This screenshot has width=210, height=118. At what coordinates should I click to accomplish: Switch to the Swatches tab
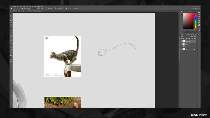point(185,12)
